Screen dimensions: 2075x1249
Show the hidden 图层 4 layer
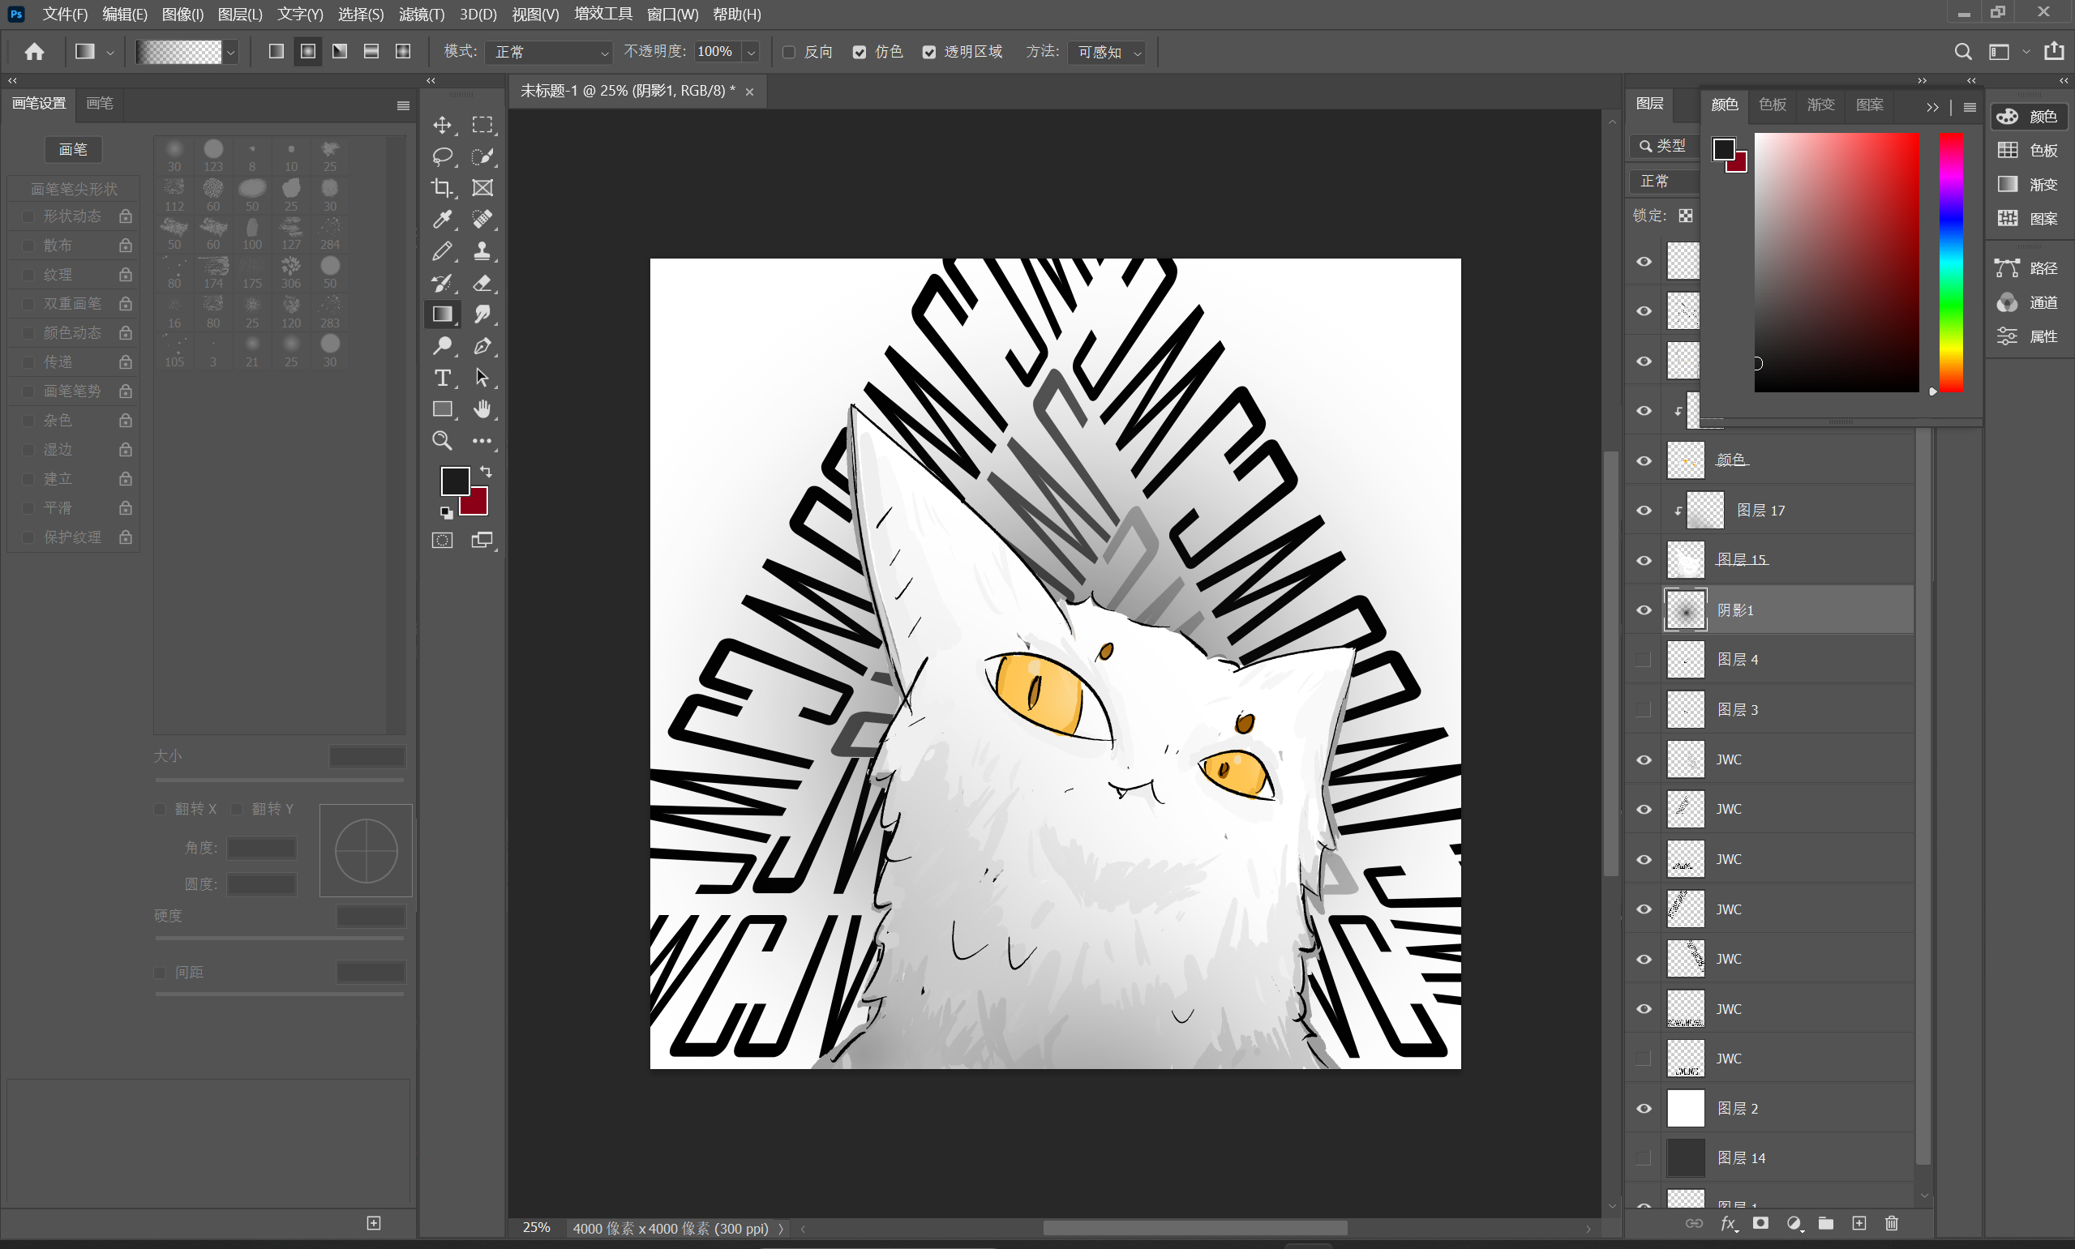click(1643, 660)
